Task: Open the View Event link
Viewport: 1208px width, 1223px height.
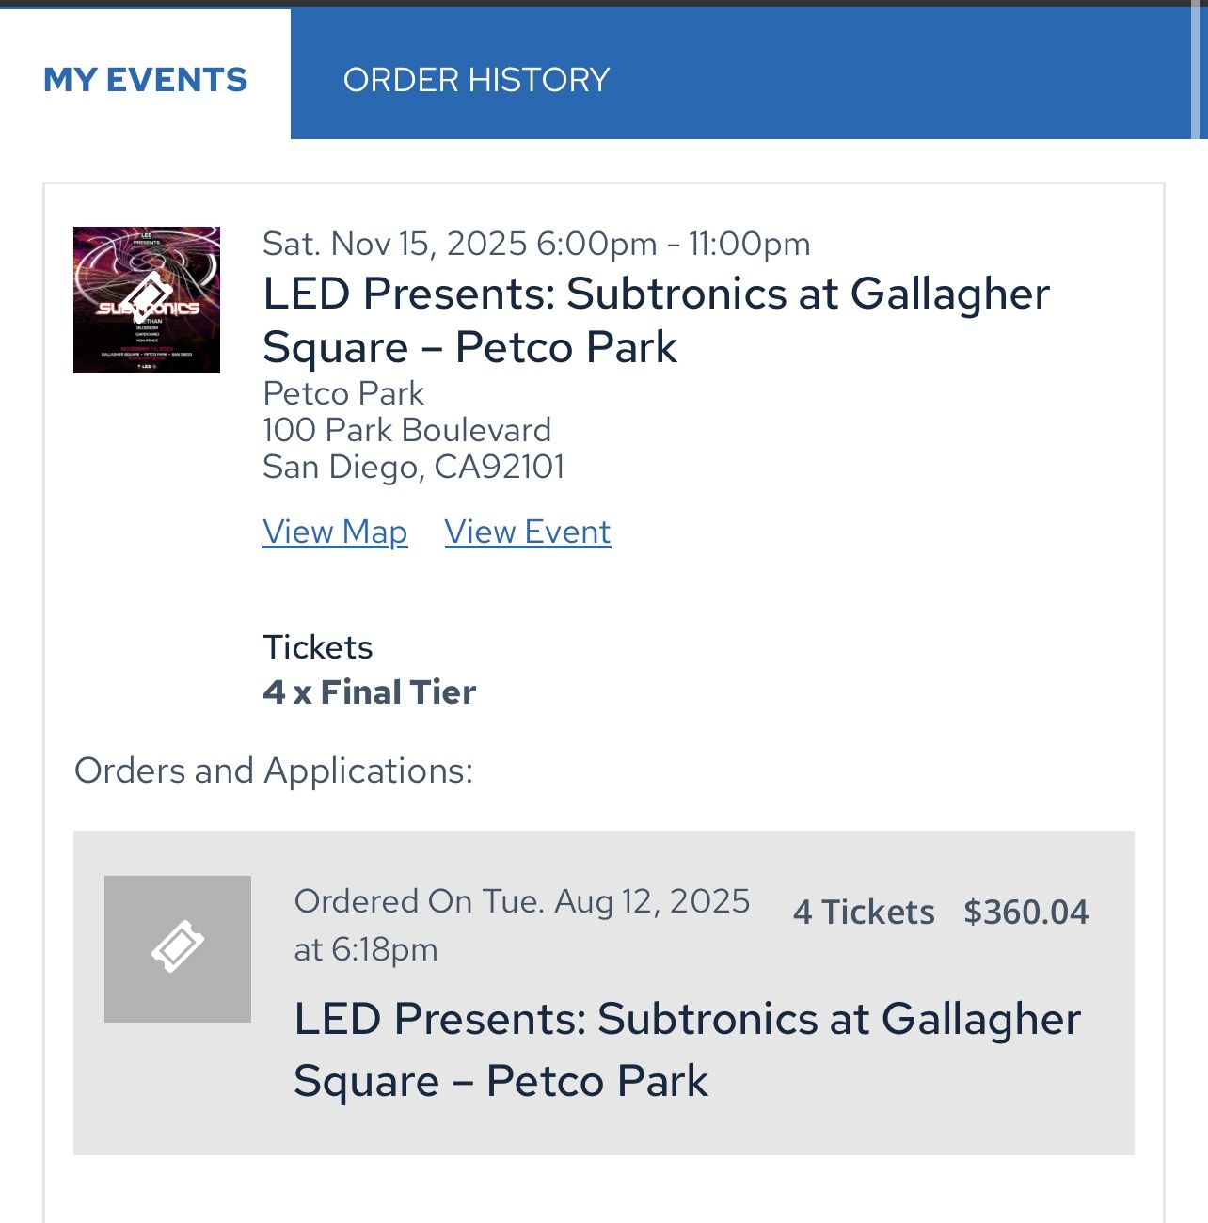Action: 527,531
